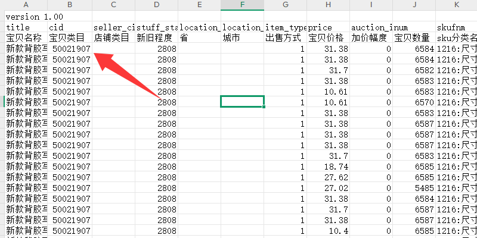
Task: Select column A header
Action: (x=26, y=5)
